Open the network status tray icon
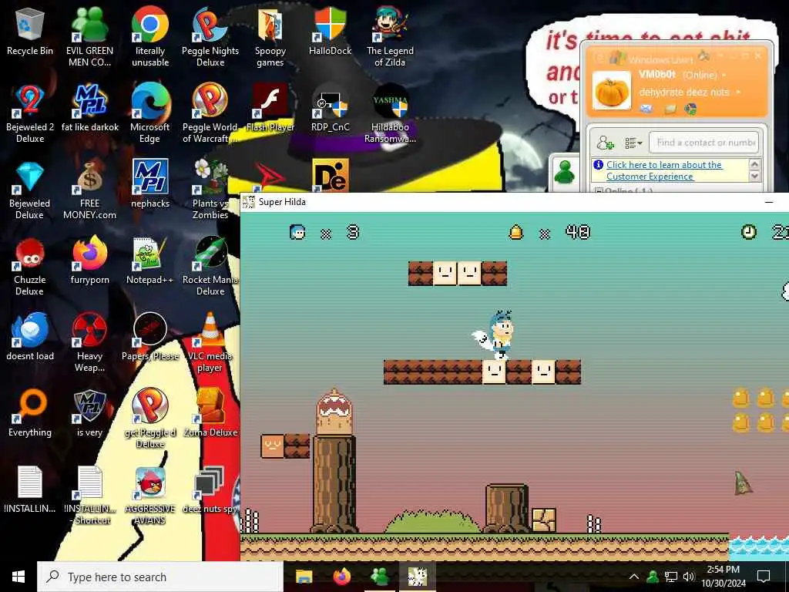This screenshot has height=592, width=789. tap(671, 577)
